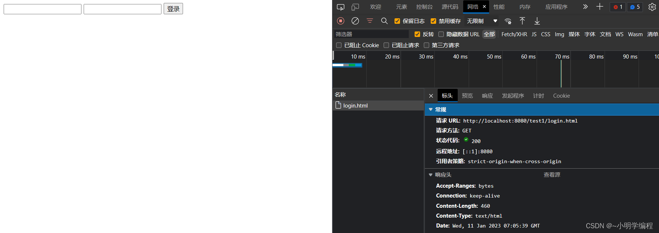The height and width of the screenshot is (233, 659).
Task: Collapse the 常规 section
Action: coord(431,109)
